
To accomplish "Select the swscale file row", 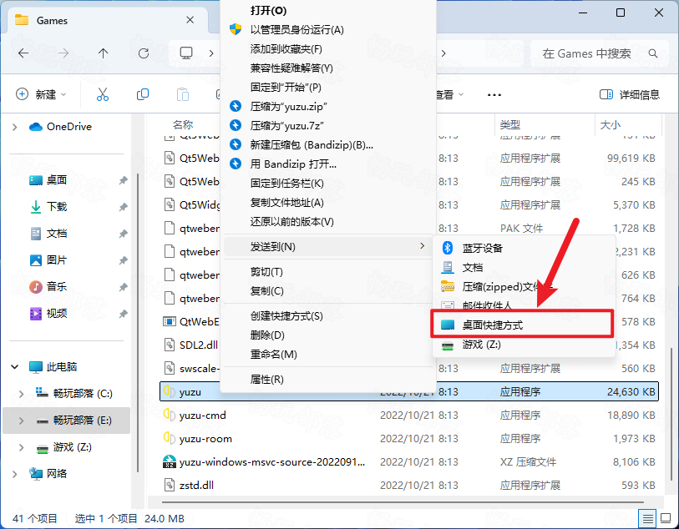I will coord(409,368).
